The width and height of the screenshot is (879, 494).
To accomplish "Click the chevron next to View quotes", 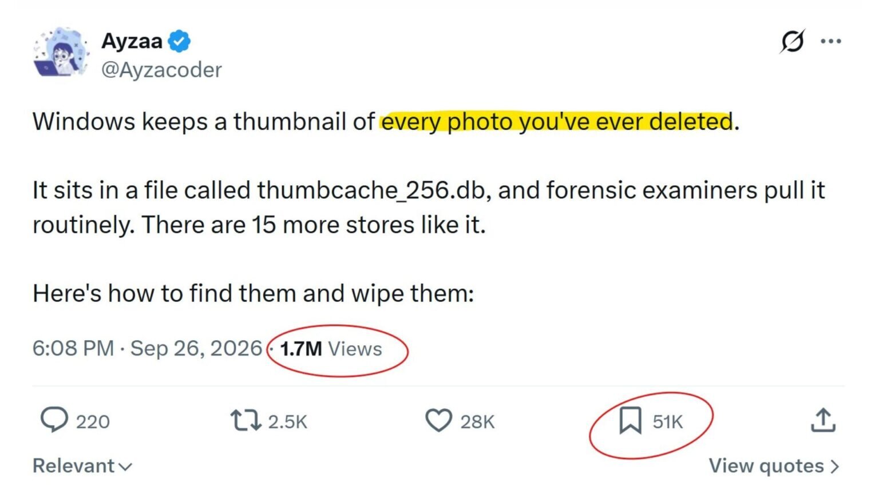I will (835, 467).
